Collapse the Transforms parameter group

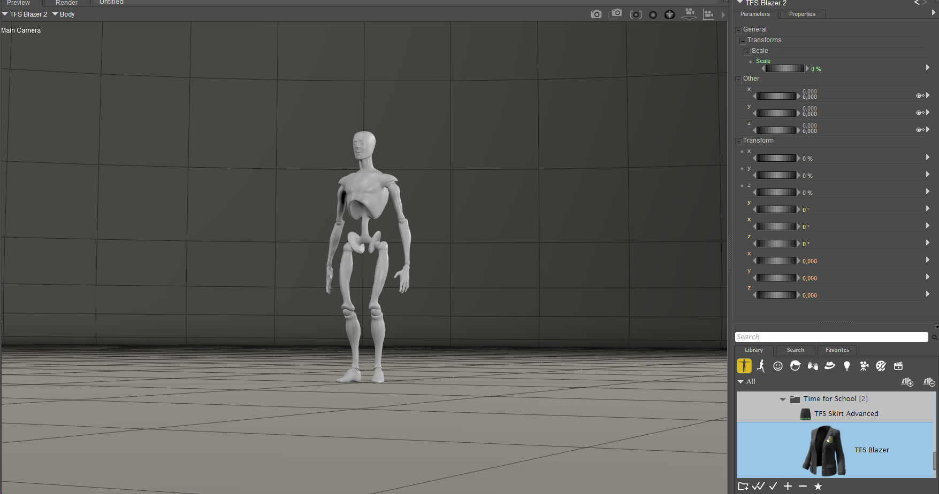pos(743,41)
